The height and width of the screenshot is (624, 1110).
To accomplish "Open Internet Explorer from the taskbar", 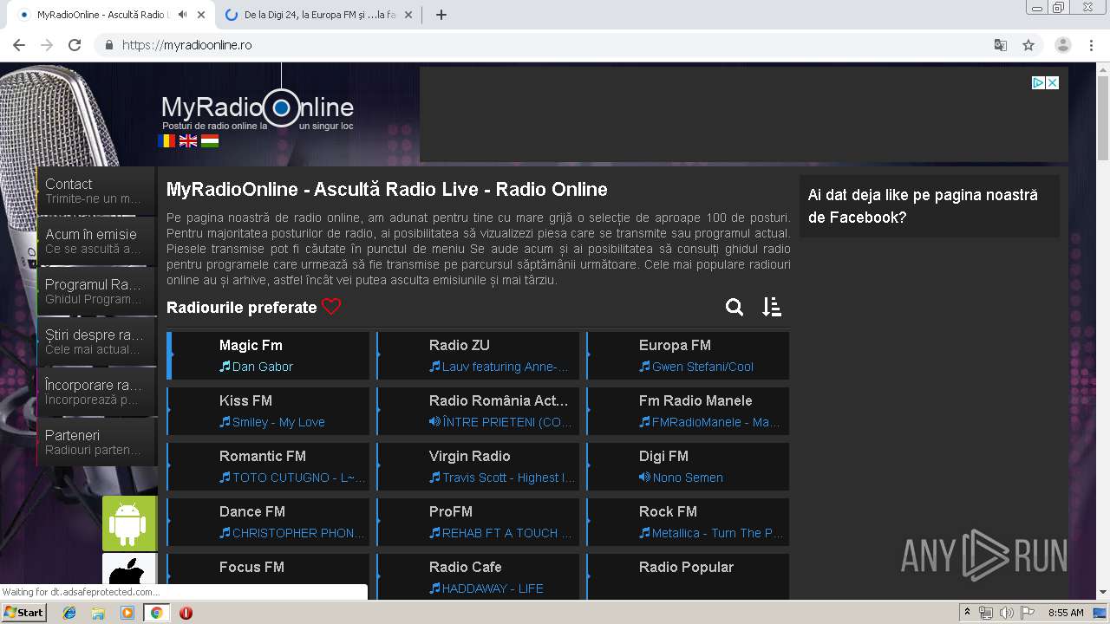I will click(x=69, y=613).
